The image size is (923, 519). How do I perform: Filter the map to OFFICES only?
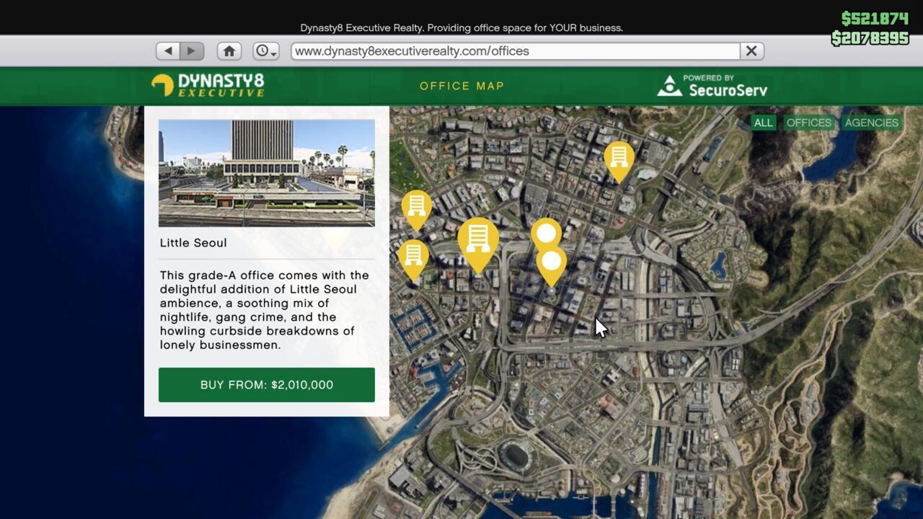tap(808, 123)
